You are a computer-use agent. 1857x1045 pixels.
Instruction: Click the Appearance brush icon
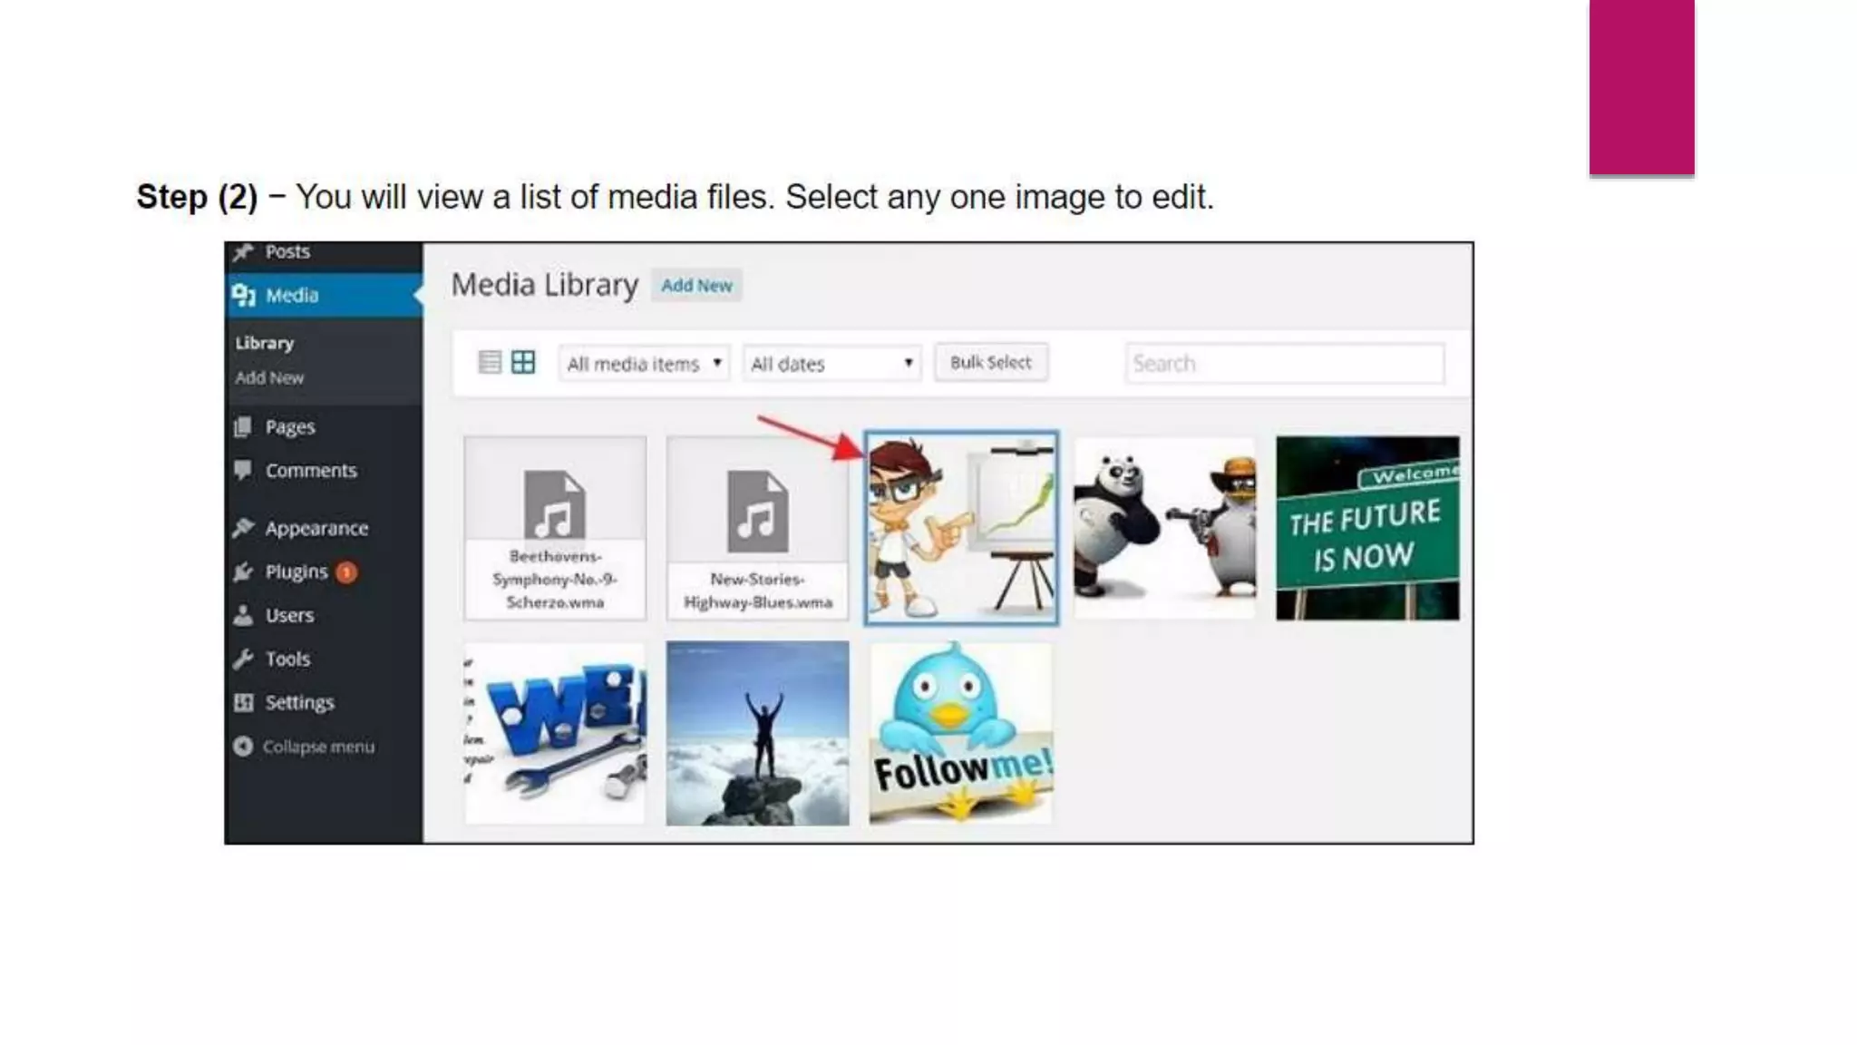point(242,528)
